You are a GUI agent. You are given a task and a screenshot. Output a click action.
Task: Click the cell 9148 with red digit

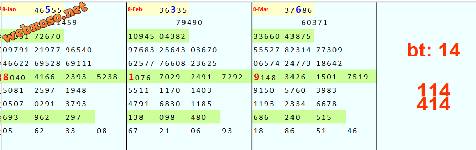point(265,77)
